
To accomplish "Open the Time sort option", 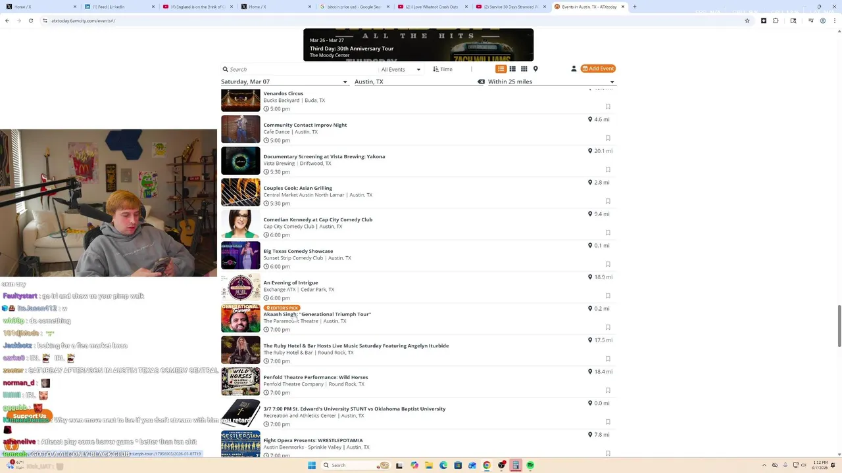I will pyautogui.click(x=443, y=69).
